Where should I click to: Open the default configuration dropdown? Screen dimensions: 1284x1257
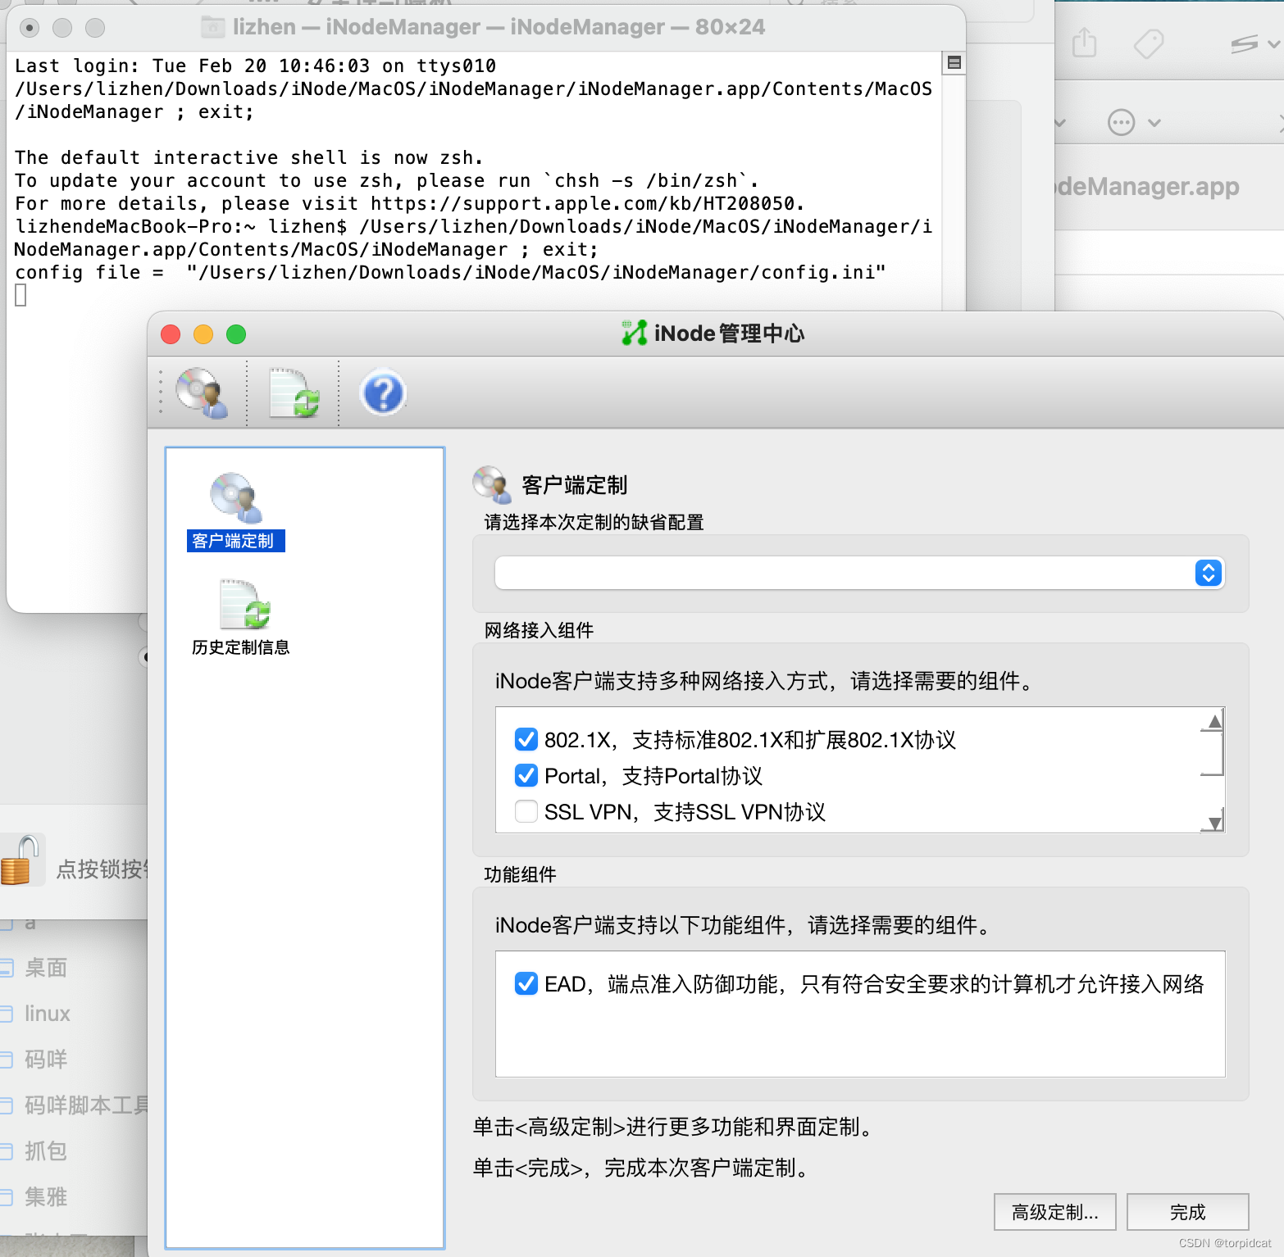859,573
